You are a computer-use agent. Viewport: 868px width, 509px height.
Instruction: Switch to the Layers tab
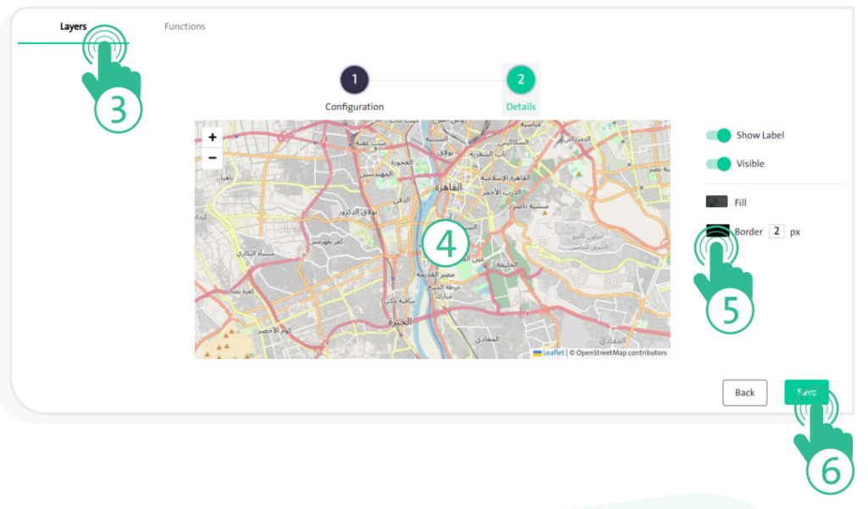click(73, 26)
